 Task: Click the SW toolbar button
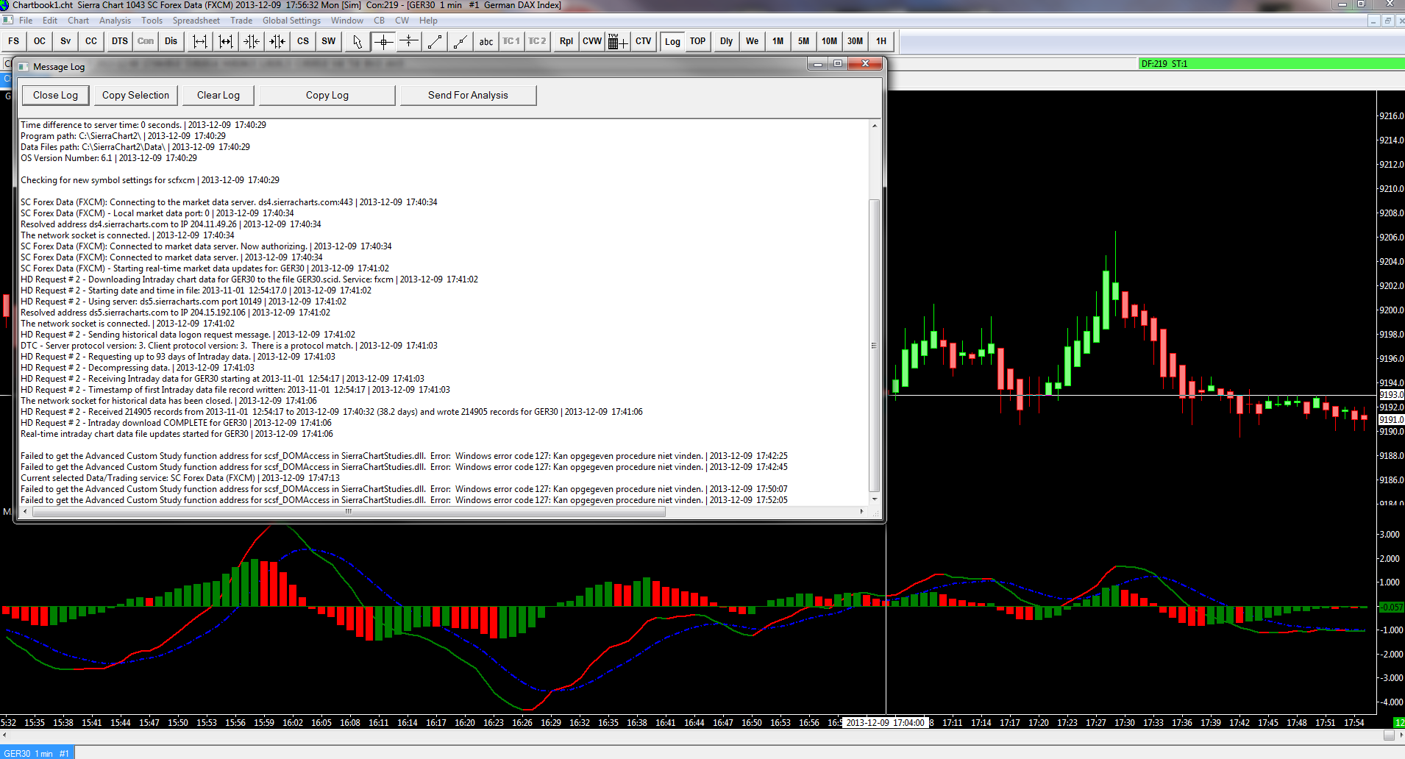329,41
